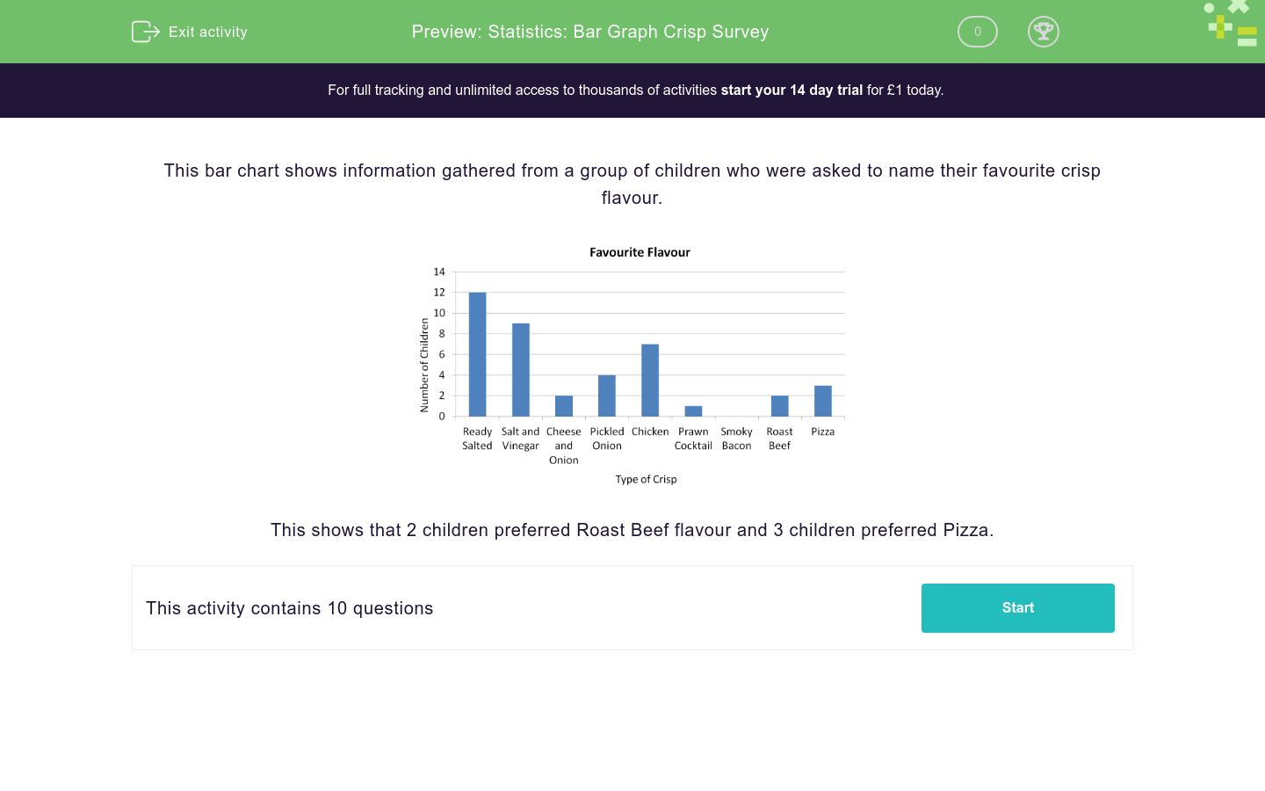Click Exit activity to leave the preview
This screenshot has height=791, width=1265.
(207, 32)
